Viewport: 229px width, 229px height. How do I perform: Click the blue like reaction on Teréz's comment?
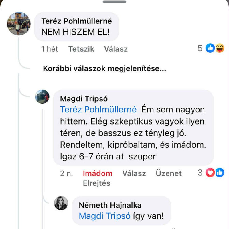[x=210, y=49]
